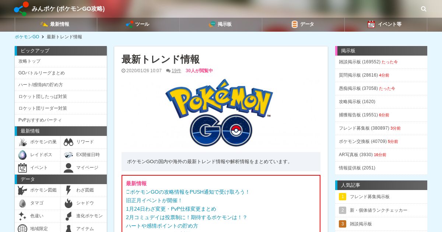Image resolution: width=442 pixels, height=232 pixels.
Task: Open the シャドウ flame icon
Action: point(69,203)
